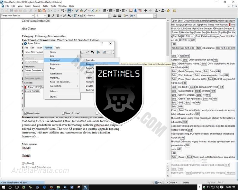This screenshot has height=190, width=238.
Task: Click the Highlighter pen icon
Action: pyautogui.click(x=97, y=11)
